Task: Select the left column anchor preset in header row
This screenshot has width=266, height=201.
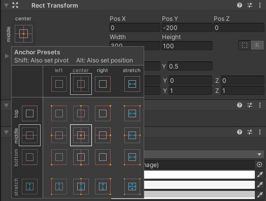Action: 59,84
